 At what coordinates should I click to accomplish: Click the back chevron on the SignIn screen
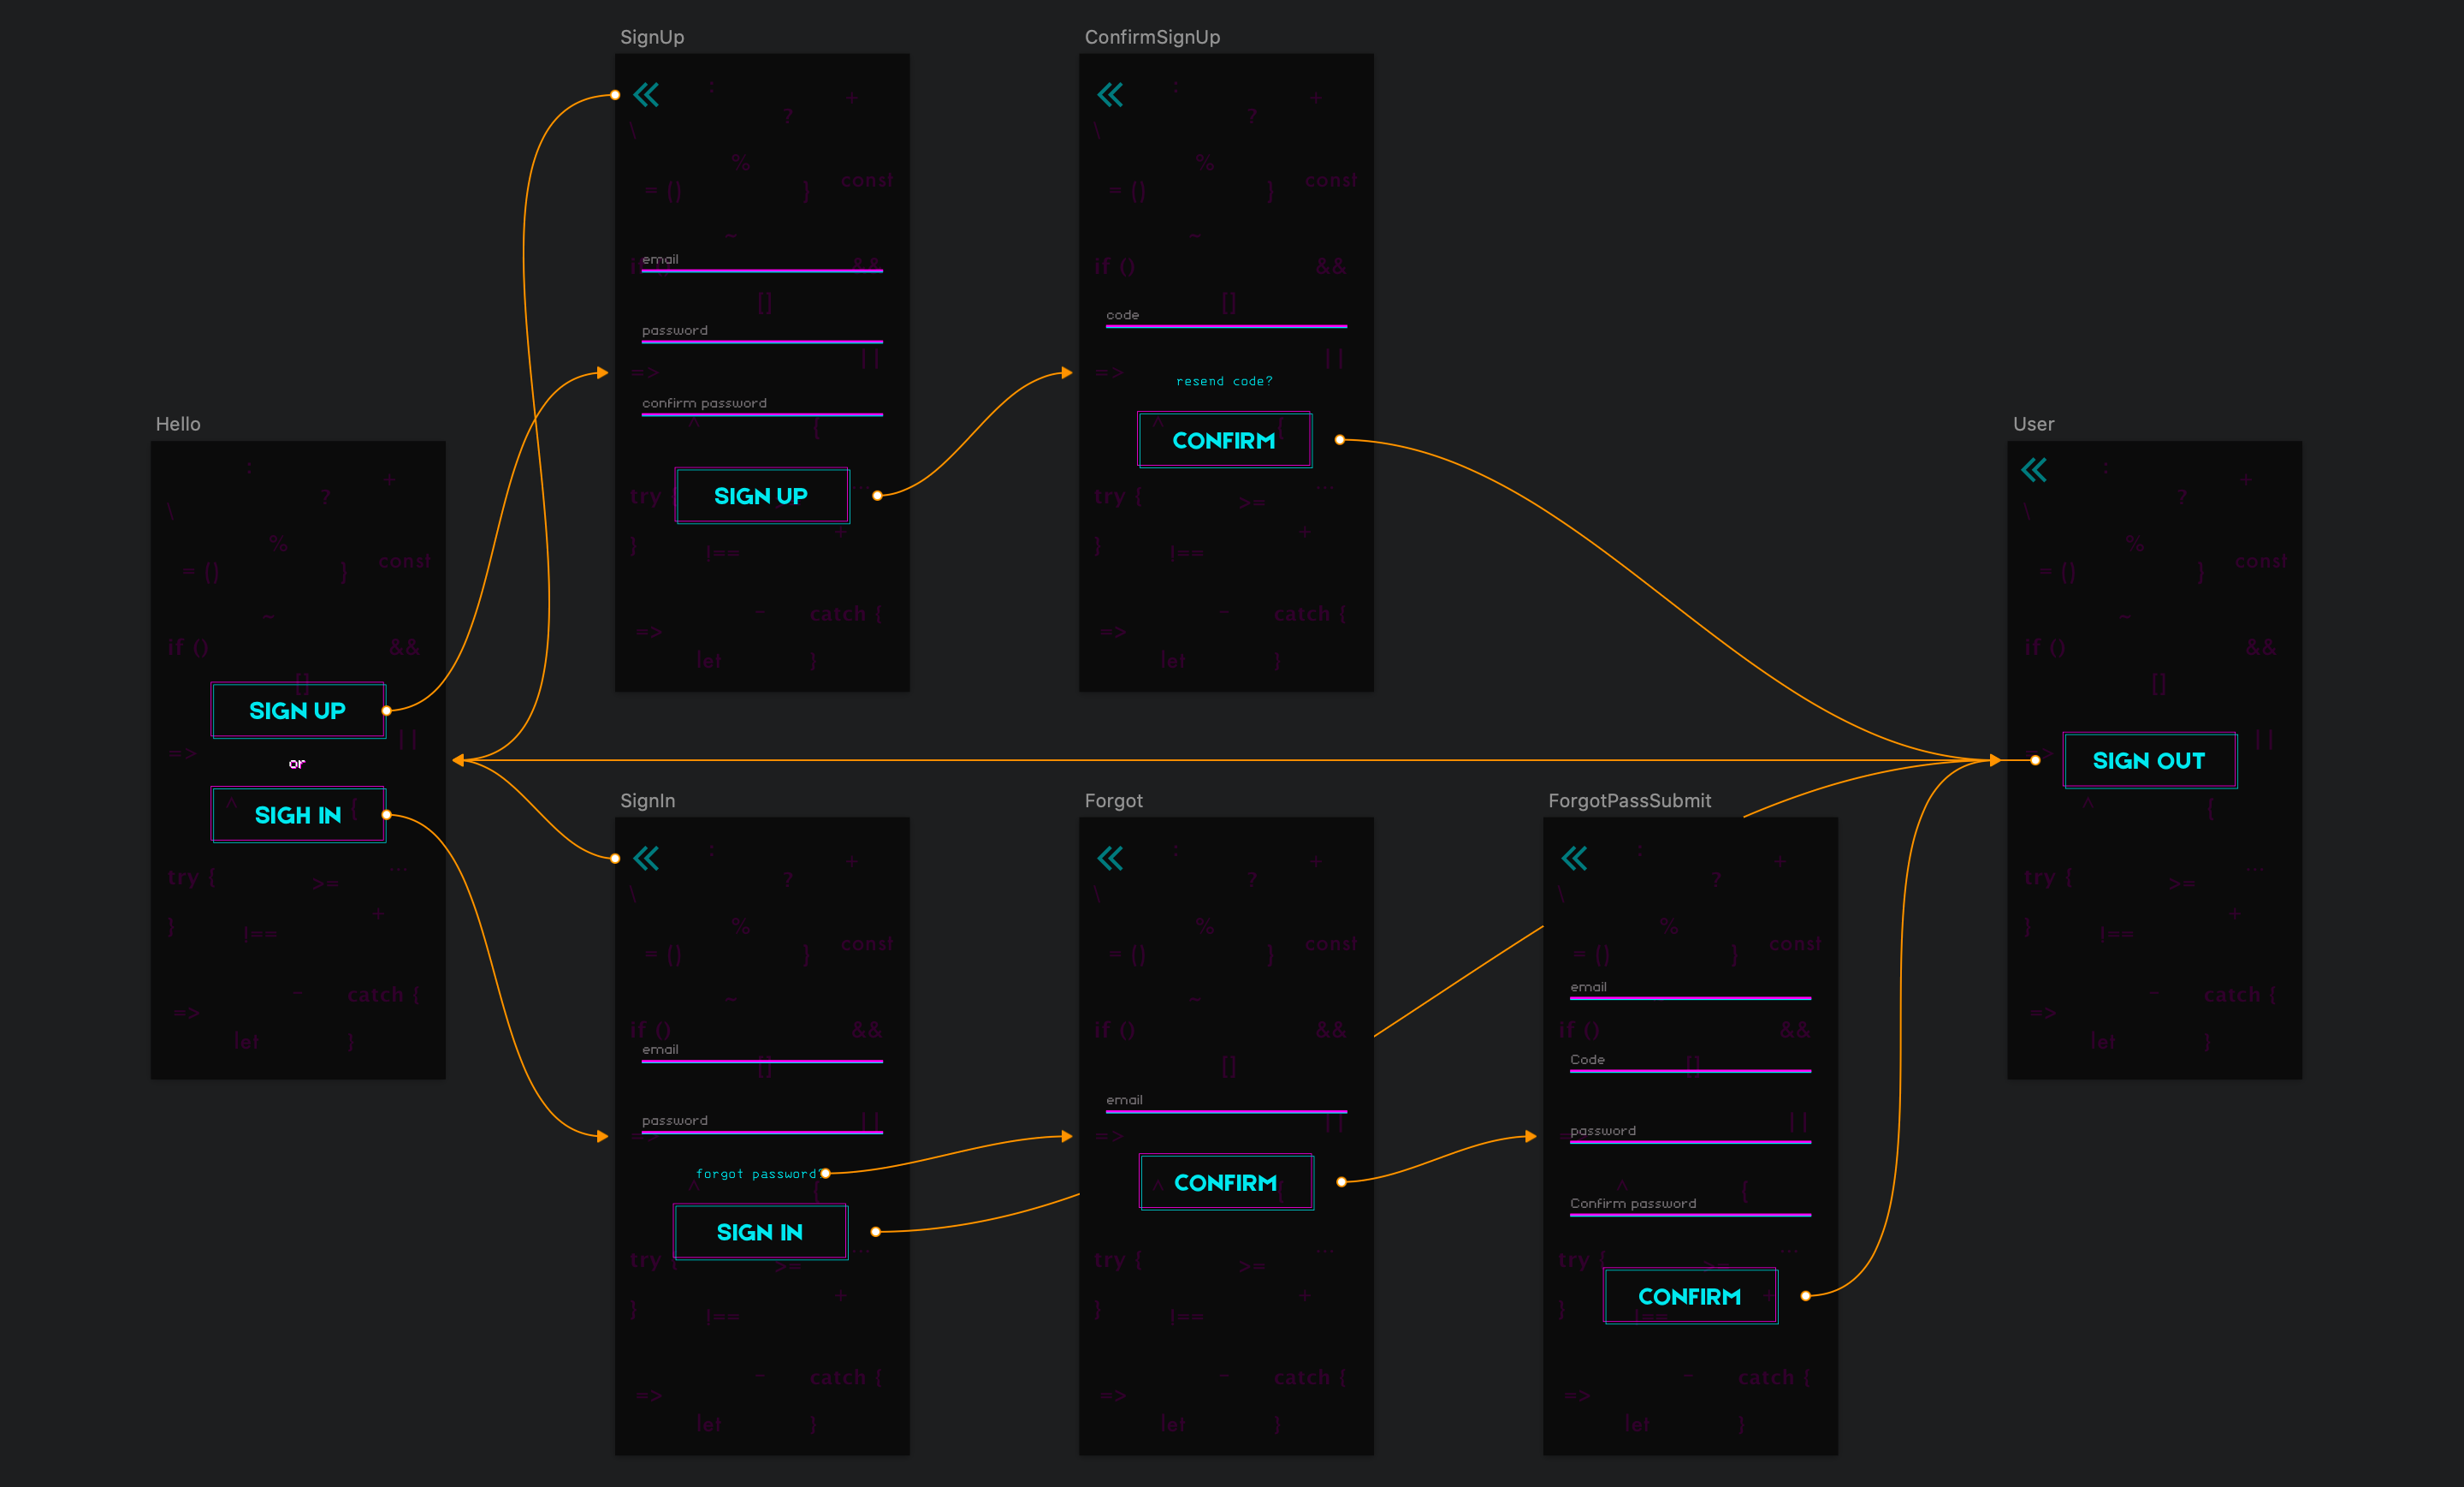[x=647, y=858]
